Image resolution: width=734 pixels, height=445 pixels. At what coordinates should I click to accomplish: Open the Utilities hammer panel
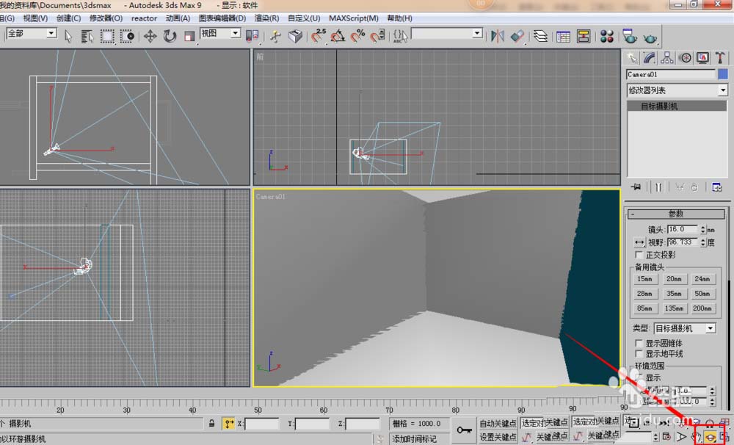point(721,58)
